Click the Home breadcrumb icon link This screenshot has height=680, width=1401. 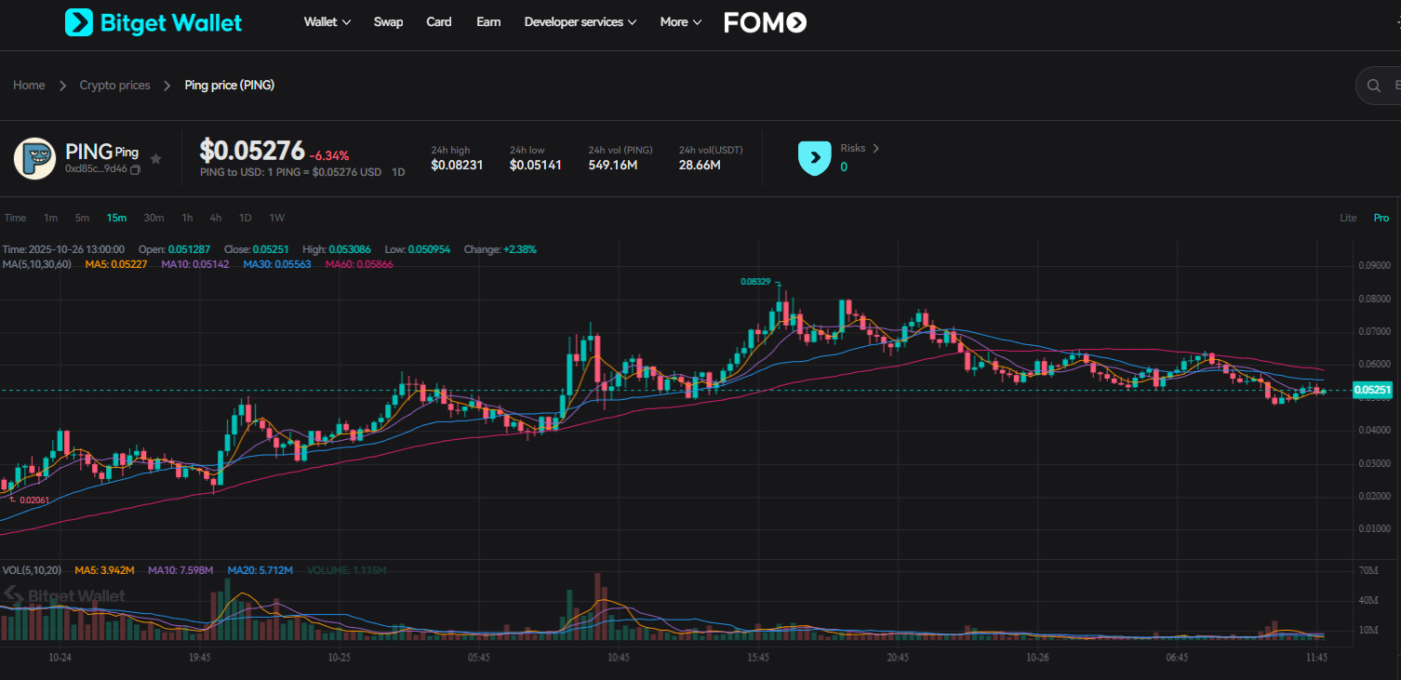(29, 85)
